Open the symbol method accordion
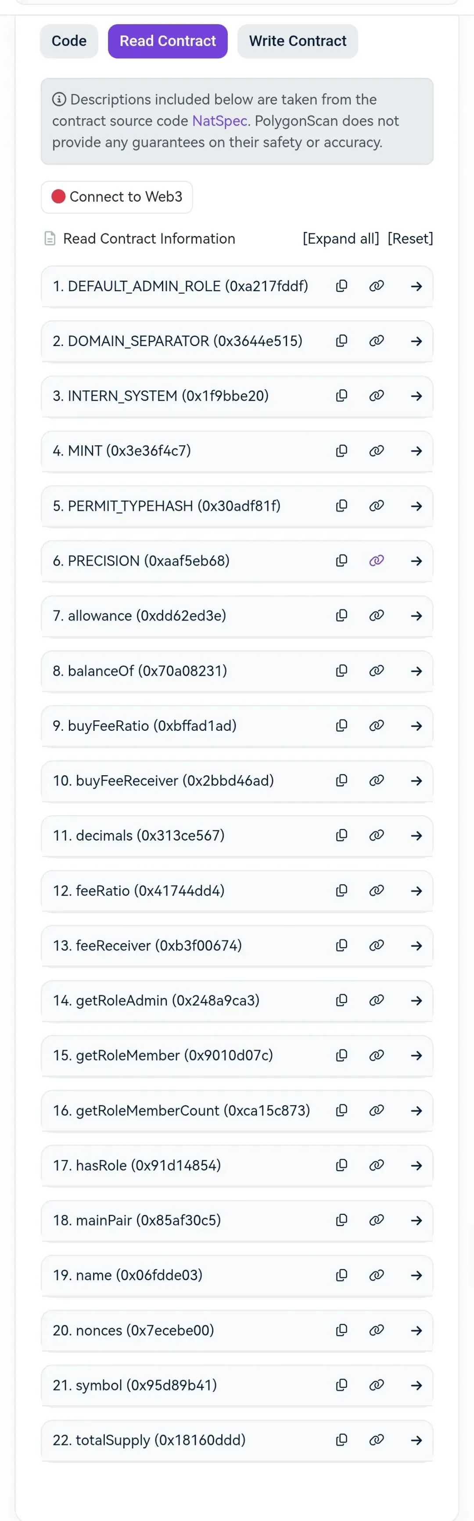This screenshot has height=1521, width=474. pyautogui.click(x=416, y=1384)
